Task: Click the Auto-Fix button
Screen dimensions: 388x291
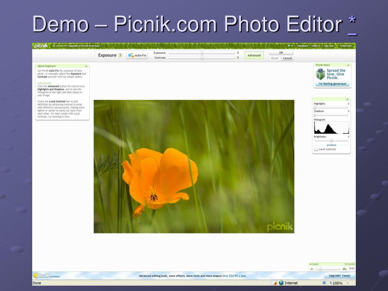Action: [x=137, y=55]
